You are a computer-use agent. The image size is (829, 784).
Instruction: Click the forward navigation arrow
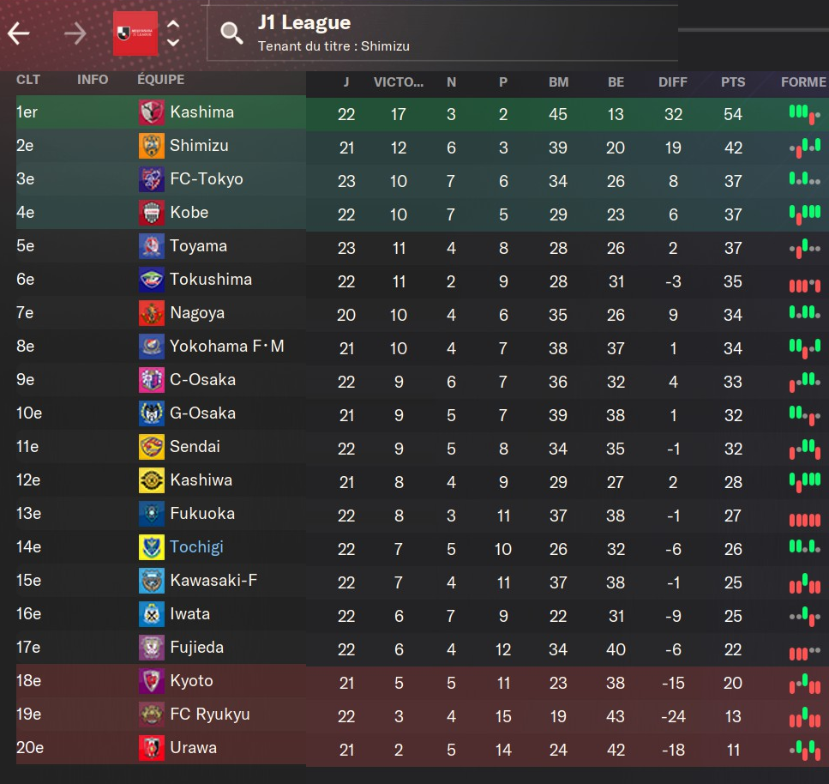click(x=75, y=33)
